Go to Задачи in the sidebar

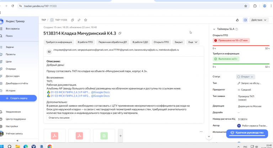pyautogui.click(x=10, y=47)
